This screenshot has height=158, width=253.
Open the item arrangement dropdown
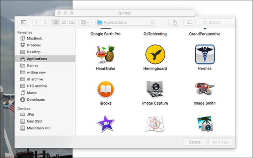coord(85,22)
